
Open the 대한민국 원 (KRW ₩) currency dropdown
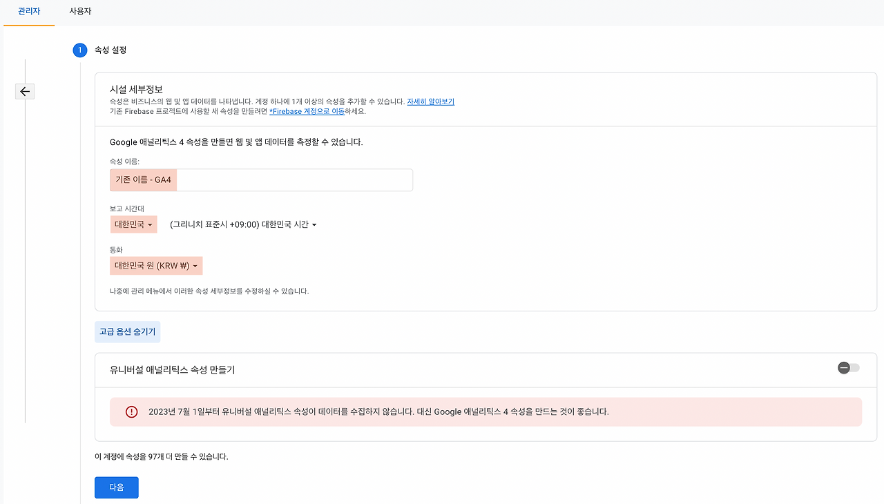coord(156,266)
